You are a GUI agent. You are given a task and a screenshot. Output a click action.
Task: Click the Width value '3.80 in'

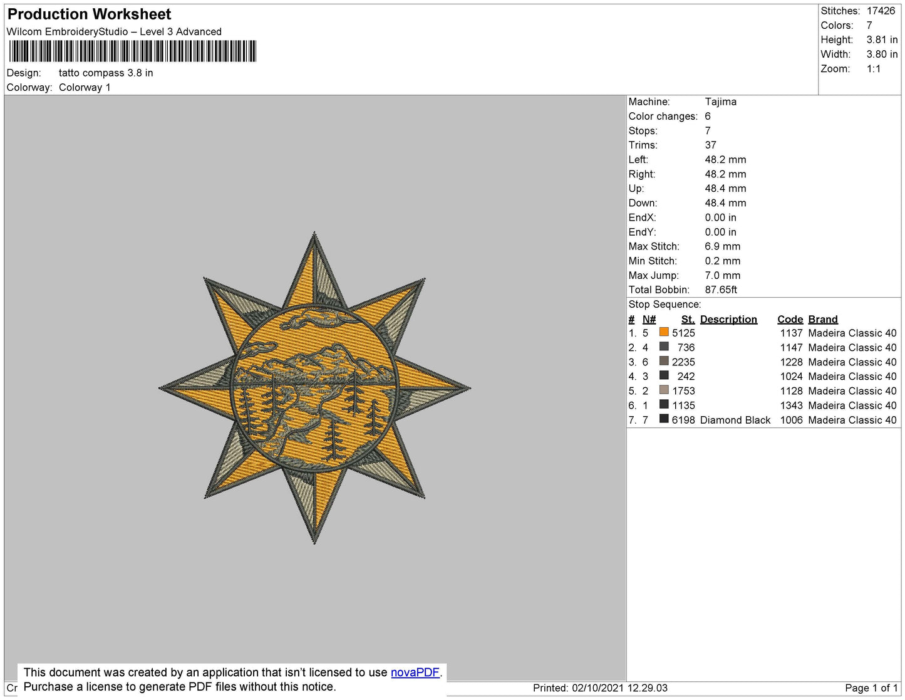click(882, 54)
